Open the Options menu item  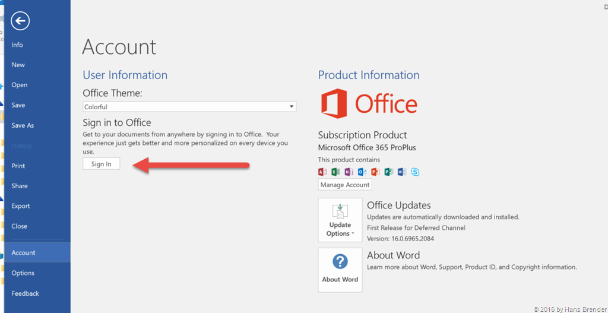click(23, 273)
